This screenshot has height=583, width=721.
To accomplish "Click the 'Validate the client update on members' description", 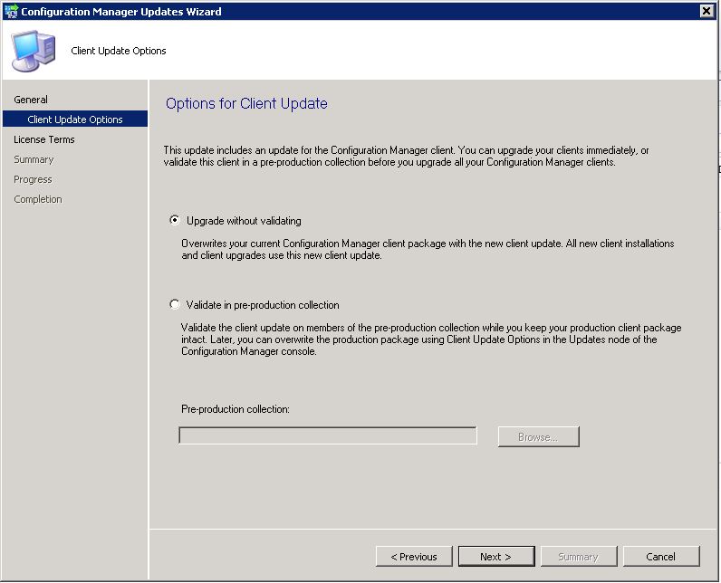I will [x=431, y=339].
